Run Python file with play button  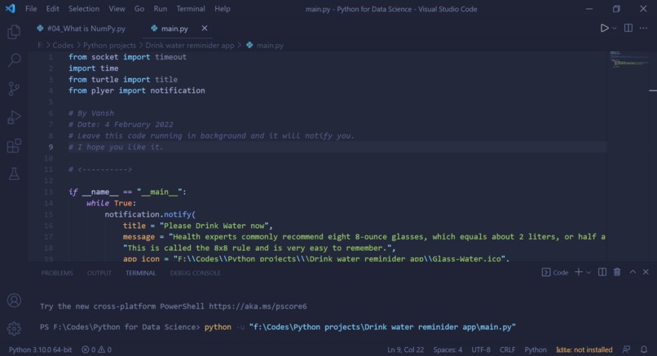tap(604, 28)
